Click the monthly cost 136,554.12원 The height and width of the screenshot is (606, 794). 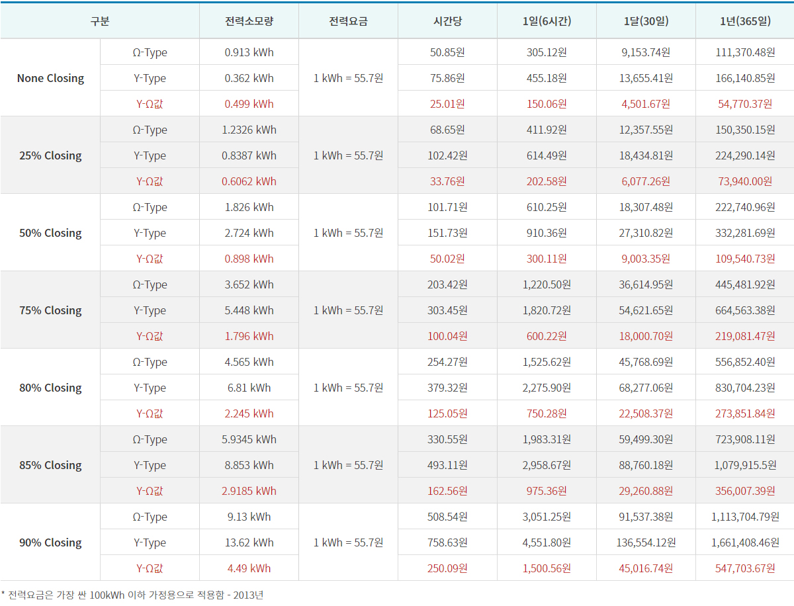pos(646,542)
